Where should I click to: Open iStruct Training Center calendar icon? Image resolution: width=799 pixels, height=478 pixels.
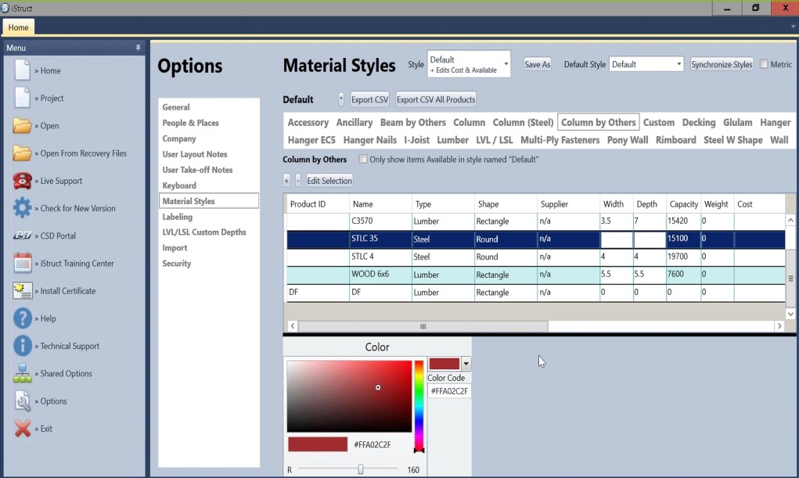pos(23,264)
